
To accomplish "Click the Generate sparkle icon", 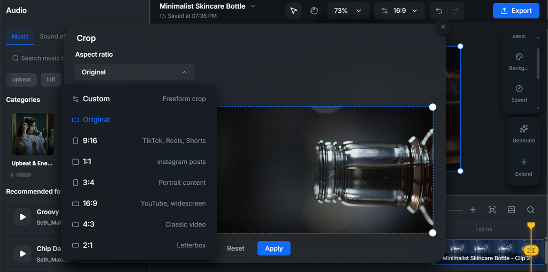I will [x=523, y=129].
